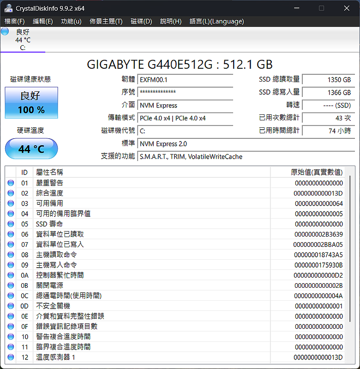Click status orb for attribute 04 可用的備用臨界值

tap(11, 214)
